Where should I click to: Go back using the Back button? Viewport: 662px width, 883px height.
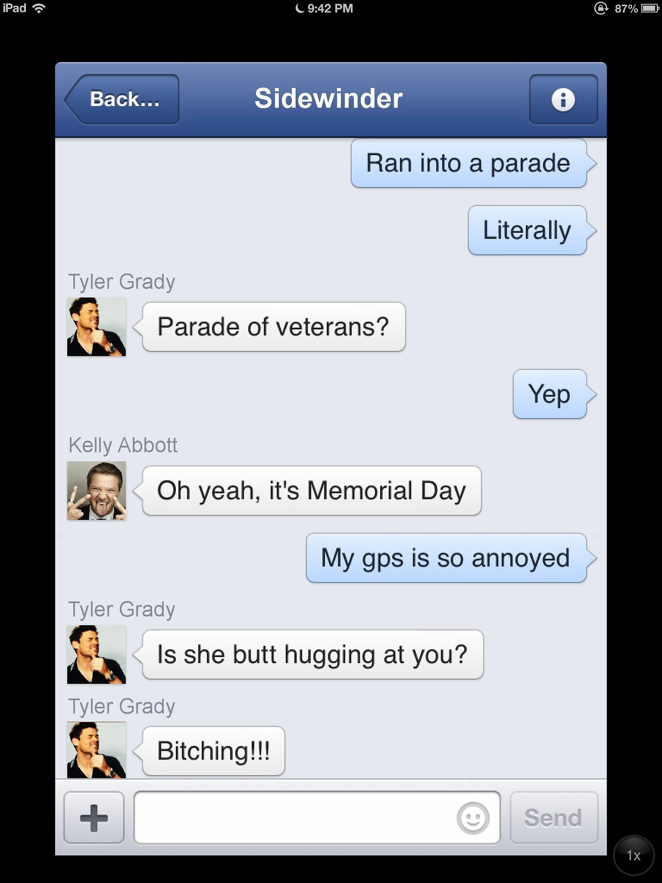pos(122,99)
